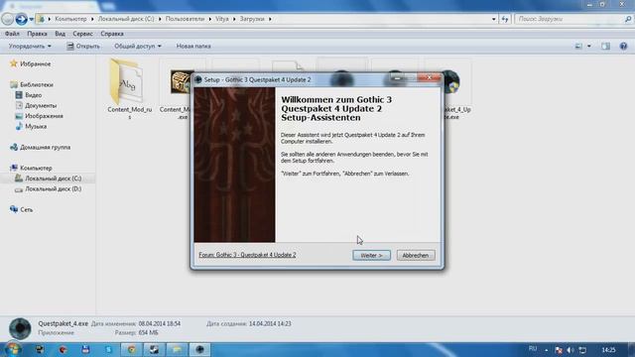Close the Gothic 3 setup dialog
635x357 pixels.
[x=430, y=77]
